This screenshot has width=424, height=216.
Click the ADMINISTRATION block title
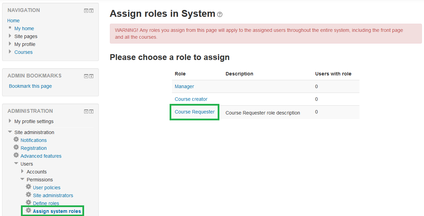point(30,111)
